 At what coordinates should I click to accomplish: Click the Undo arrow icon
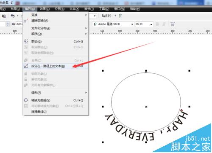click(x=13, y=16)
